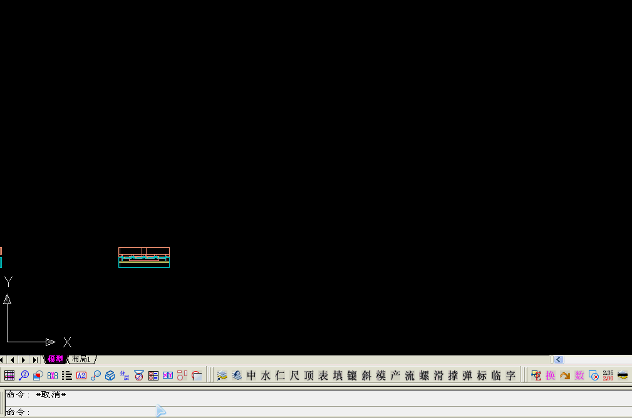Click the layer stack with undo arrow icon
This screenshot has height=418, width=632.
click(x=237, y=375)
